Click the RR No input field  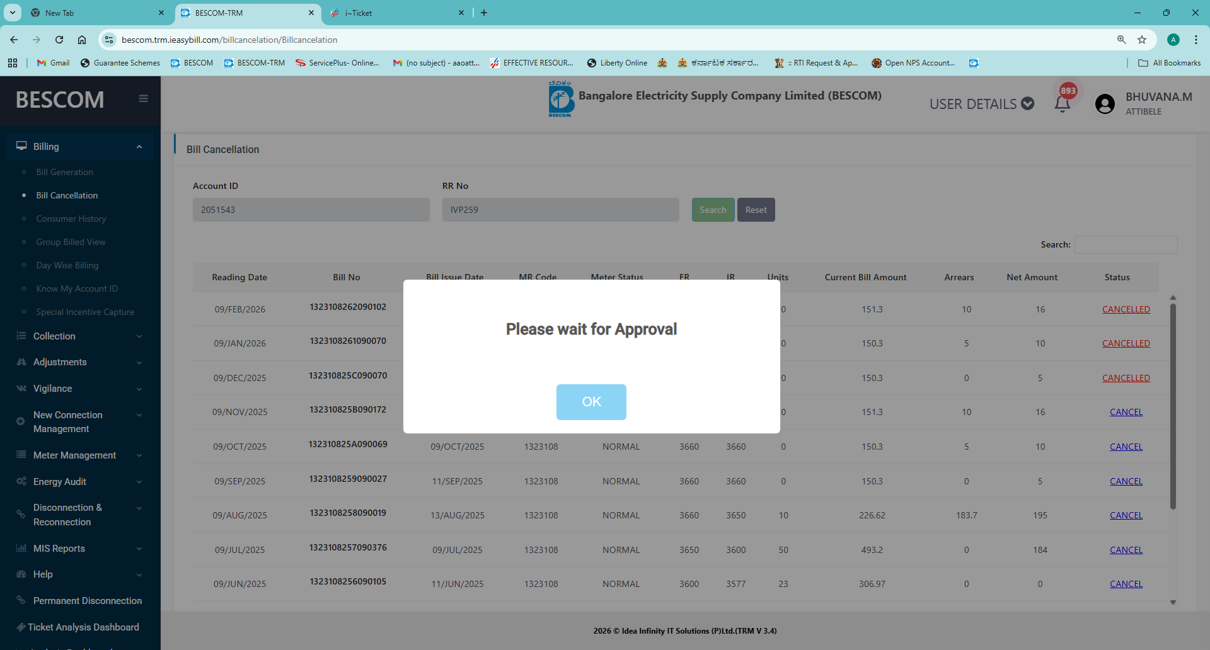561,210
